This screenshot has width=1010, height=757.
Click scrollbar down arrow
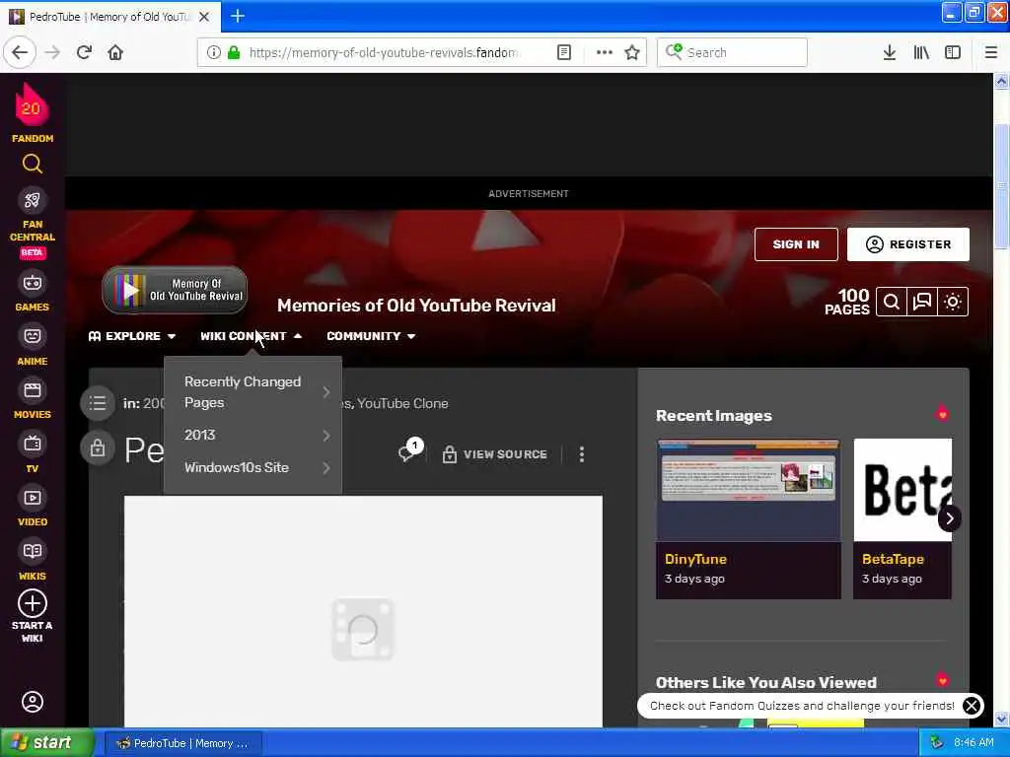tap(1001, 719)
